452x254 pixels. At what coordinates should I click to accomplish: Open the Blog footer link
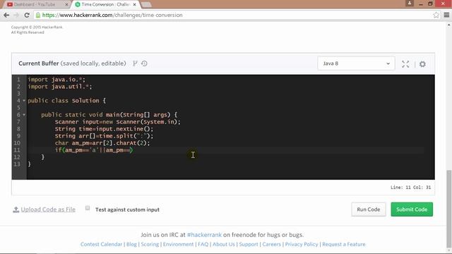coord(131,244)
